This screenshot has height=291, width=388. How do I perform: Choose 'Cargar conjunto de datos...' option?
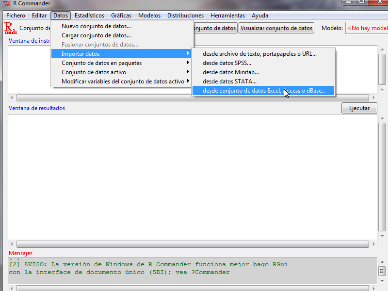pyautogui.click(x=96, y=35)
